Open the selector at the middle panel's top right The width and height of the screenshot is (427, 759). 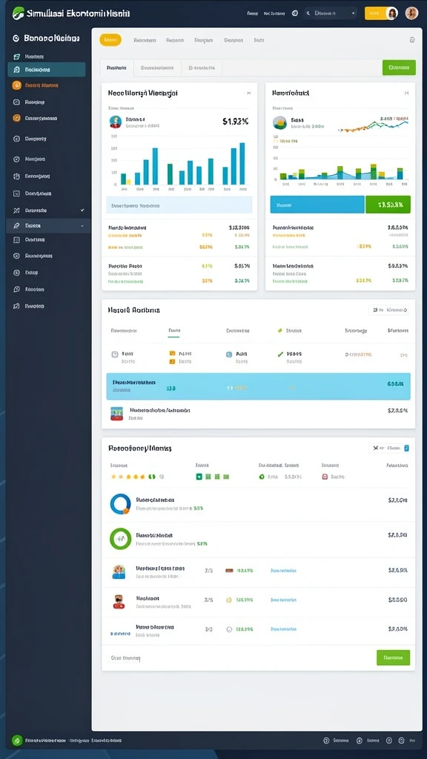388,310
